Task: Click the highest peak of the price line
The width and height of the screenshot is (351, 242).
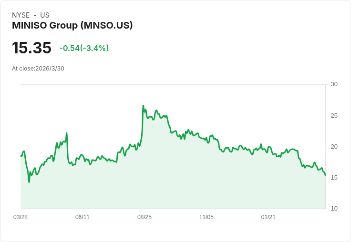Action: coord(143,106)
